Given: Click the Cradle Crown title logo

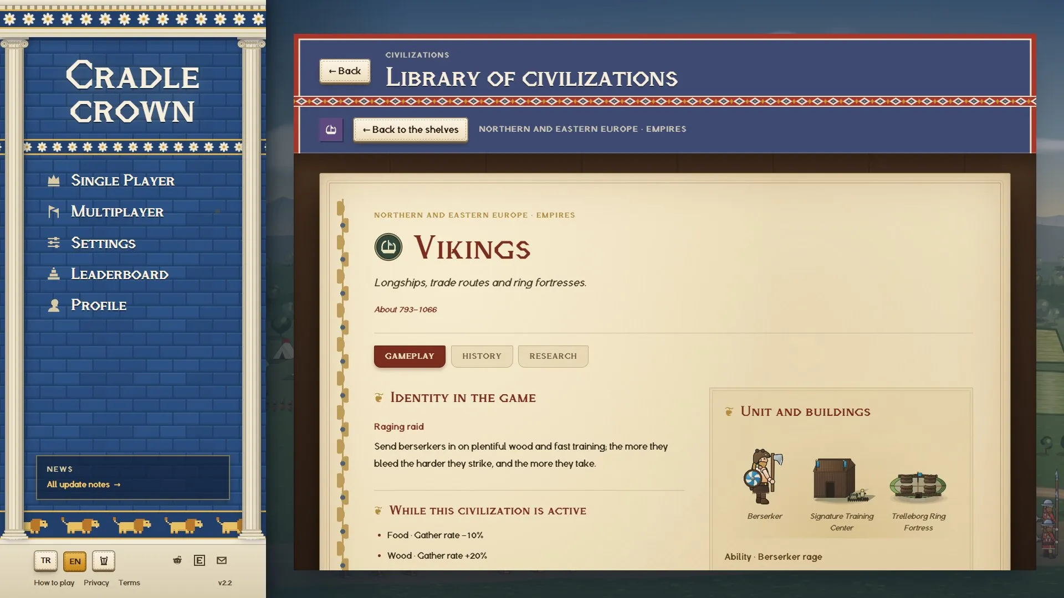Looking at the screenshot, I should 132,92.
